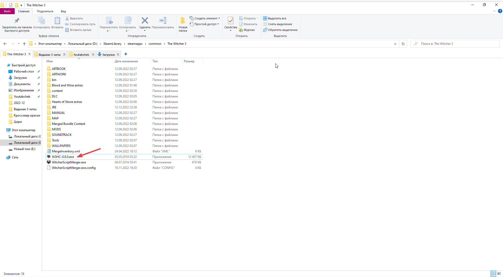Add a new folder tab
This screenshot has height=277, width=503.
click(x=126, y=54)
